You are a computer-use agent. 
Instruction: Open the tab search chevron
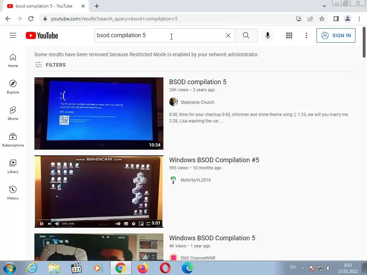324,6
